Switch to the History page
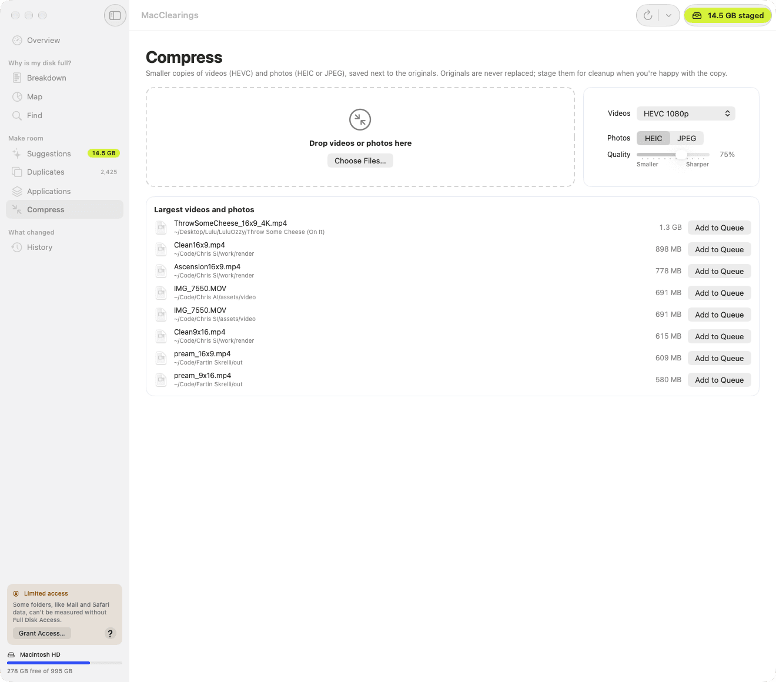 tap(65, 248)
